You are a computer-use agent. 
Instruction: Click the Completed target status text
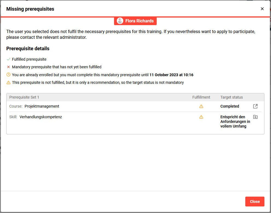coord(230,106)
